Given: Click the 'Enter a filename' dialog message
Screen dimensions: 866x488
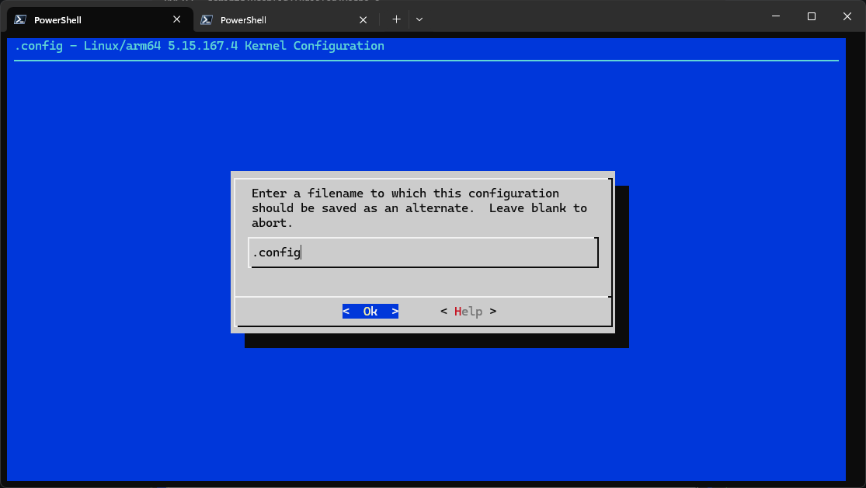Looking at the screenshot, I should coord(405,193).
